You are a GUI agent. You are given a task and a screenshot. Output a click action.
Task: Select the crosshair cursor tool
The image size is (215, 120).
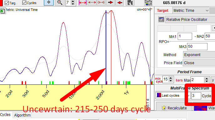[x=49, y=2]
